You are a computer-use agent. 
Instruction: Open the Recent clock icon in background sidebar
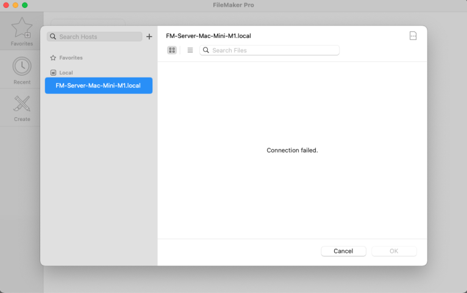coord(22,66)
